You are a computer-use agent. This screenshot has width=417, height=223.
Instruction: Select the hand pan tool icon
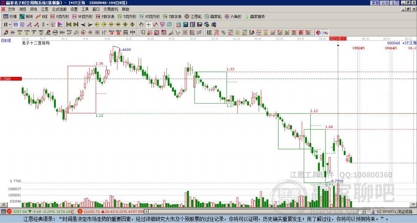point(141,25)
